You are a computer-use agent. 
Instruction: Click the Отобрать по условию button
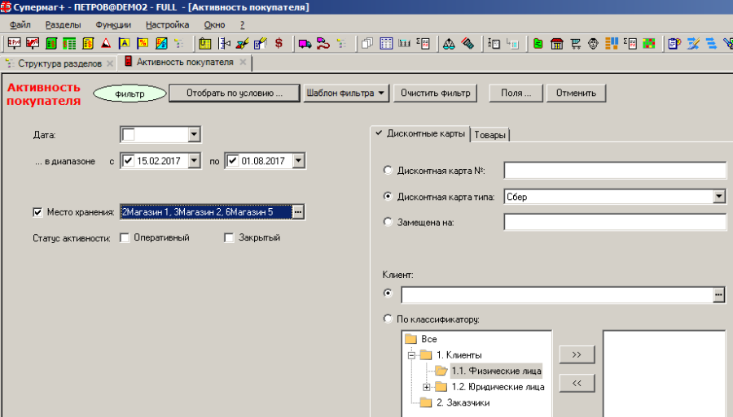(235, 93)
